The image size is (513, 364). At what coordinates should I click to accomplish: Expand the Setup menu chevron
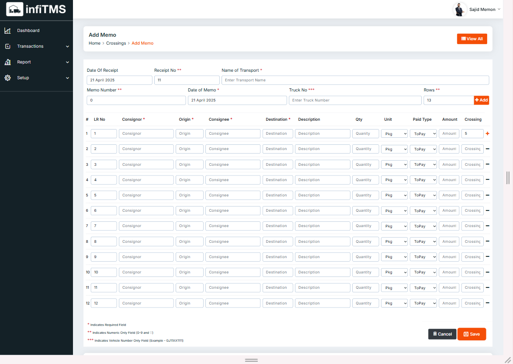click(x=67, y=78)
